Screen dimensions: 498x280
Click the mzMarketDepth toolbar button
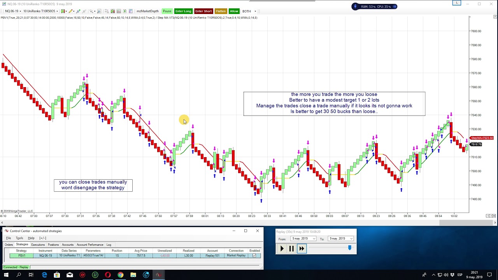[147, 11]
